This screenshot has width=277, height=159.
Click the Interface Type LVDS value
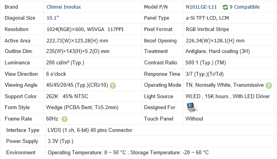[x=90, y=130]
